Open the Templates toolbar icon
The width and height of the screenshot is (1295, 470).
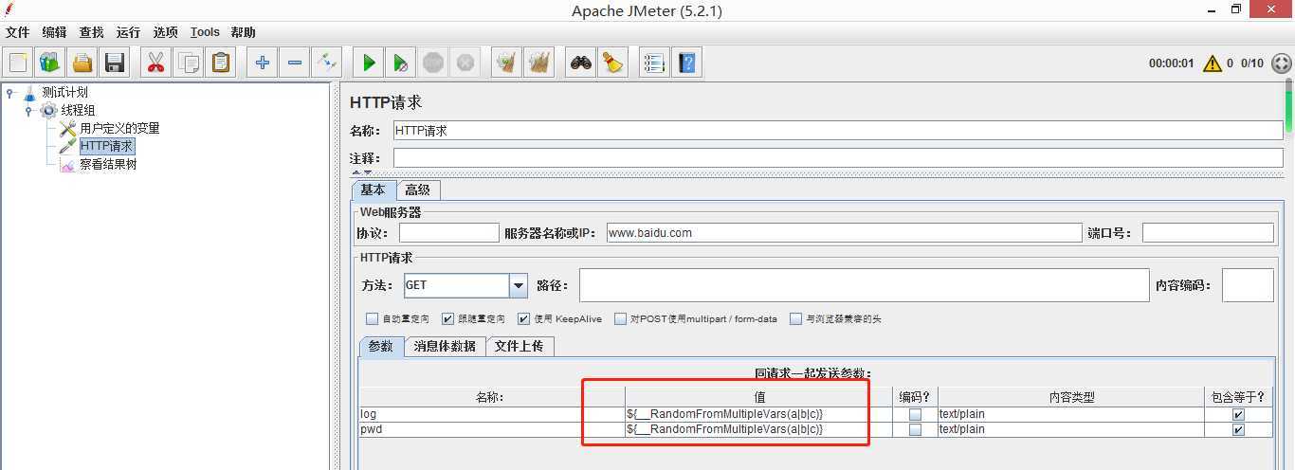49,63
